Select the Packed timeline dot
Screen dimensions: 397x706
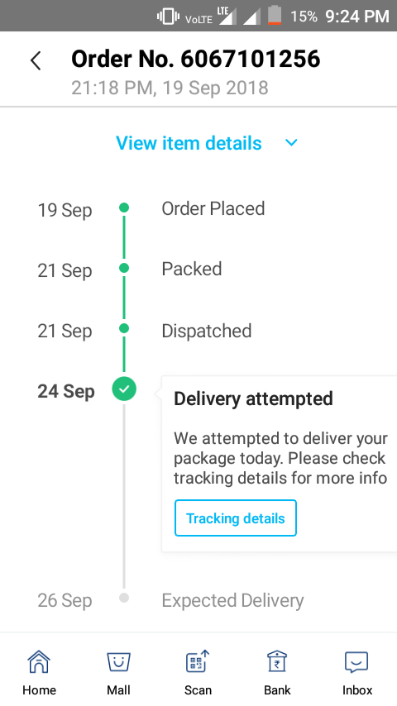124,269
